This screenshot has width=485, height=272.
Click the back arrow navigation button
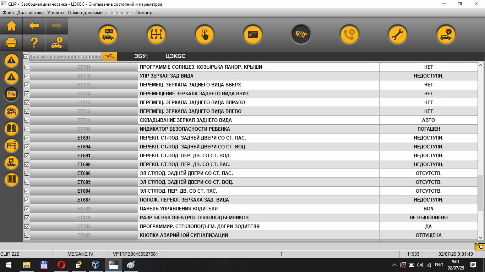tap(34, 25)
